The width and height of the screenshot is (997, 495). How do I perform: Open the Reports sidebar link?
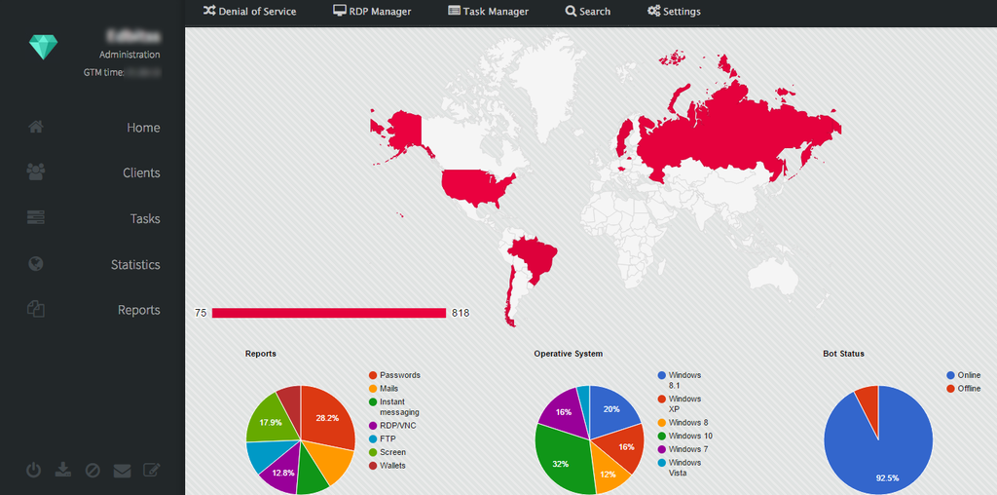(x=138, y=310)
